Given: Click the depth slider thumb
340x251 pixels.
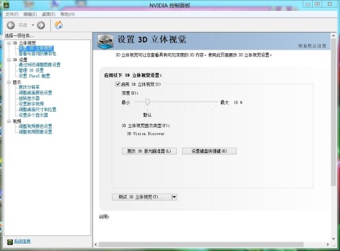Looking at the screenshot, I should [148, 102].
